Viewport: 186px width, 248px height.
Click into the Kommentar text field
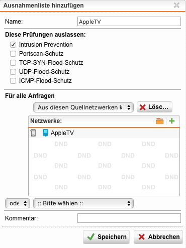click(x=129, y=218)
